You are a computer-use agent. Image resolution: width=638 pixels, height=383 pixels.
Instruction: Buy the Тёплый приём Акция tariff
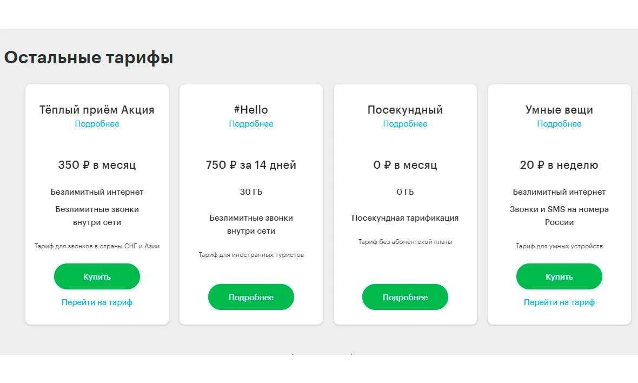(x=97, y=276)
